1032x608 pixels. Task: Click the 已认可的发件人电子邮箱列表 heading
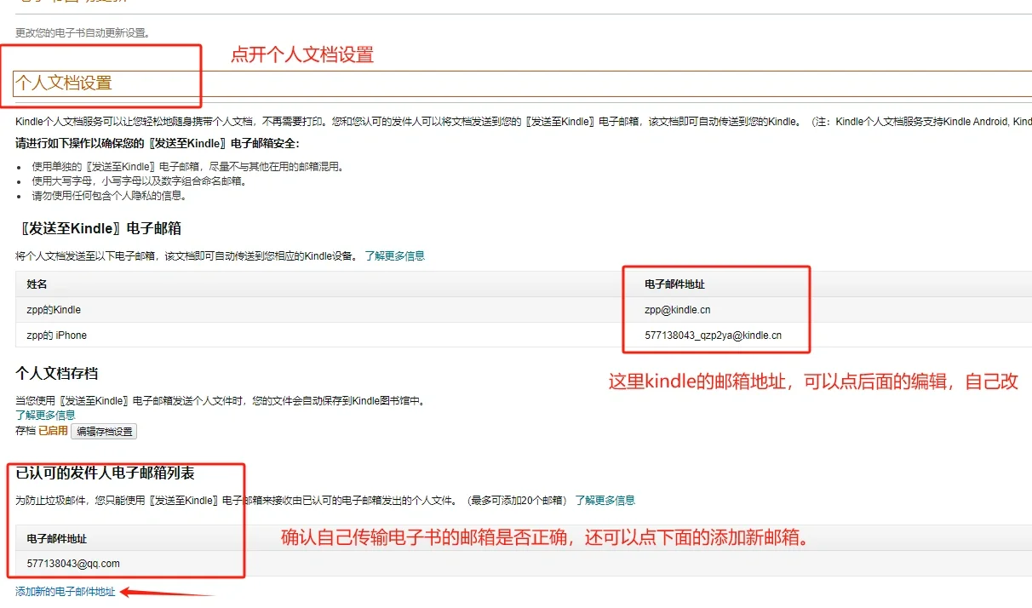click(x=106, y=473)
